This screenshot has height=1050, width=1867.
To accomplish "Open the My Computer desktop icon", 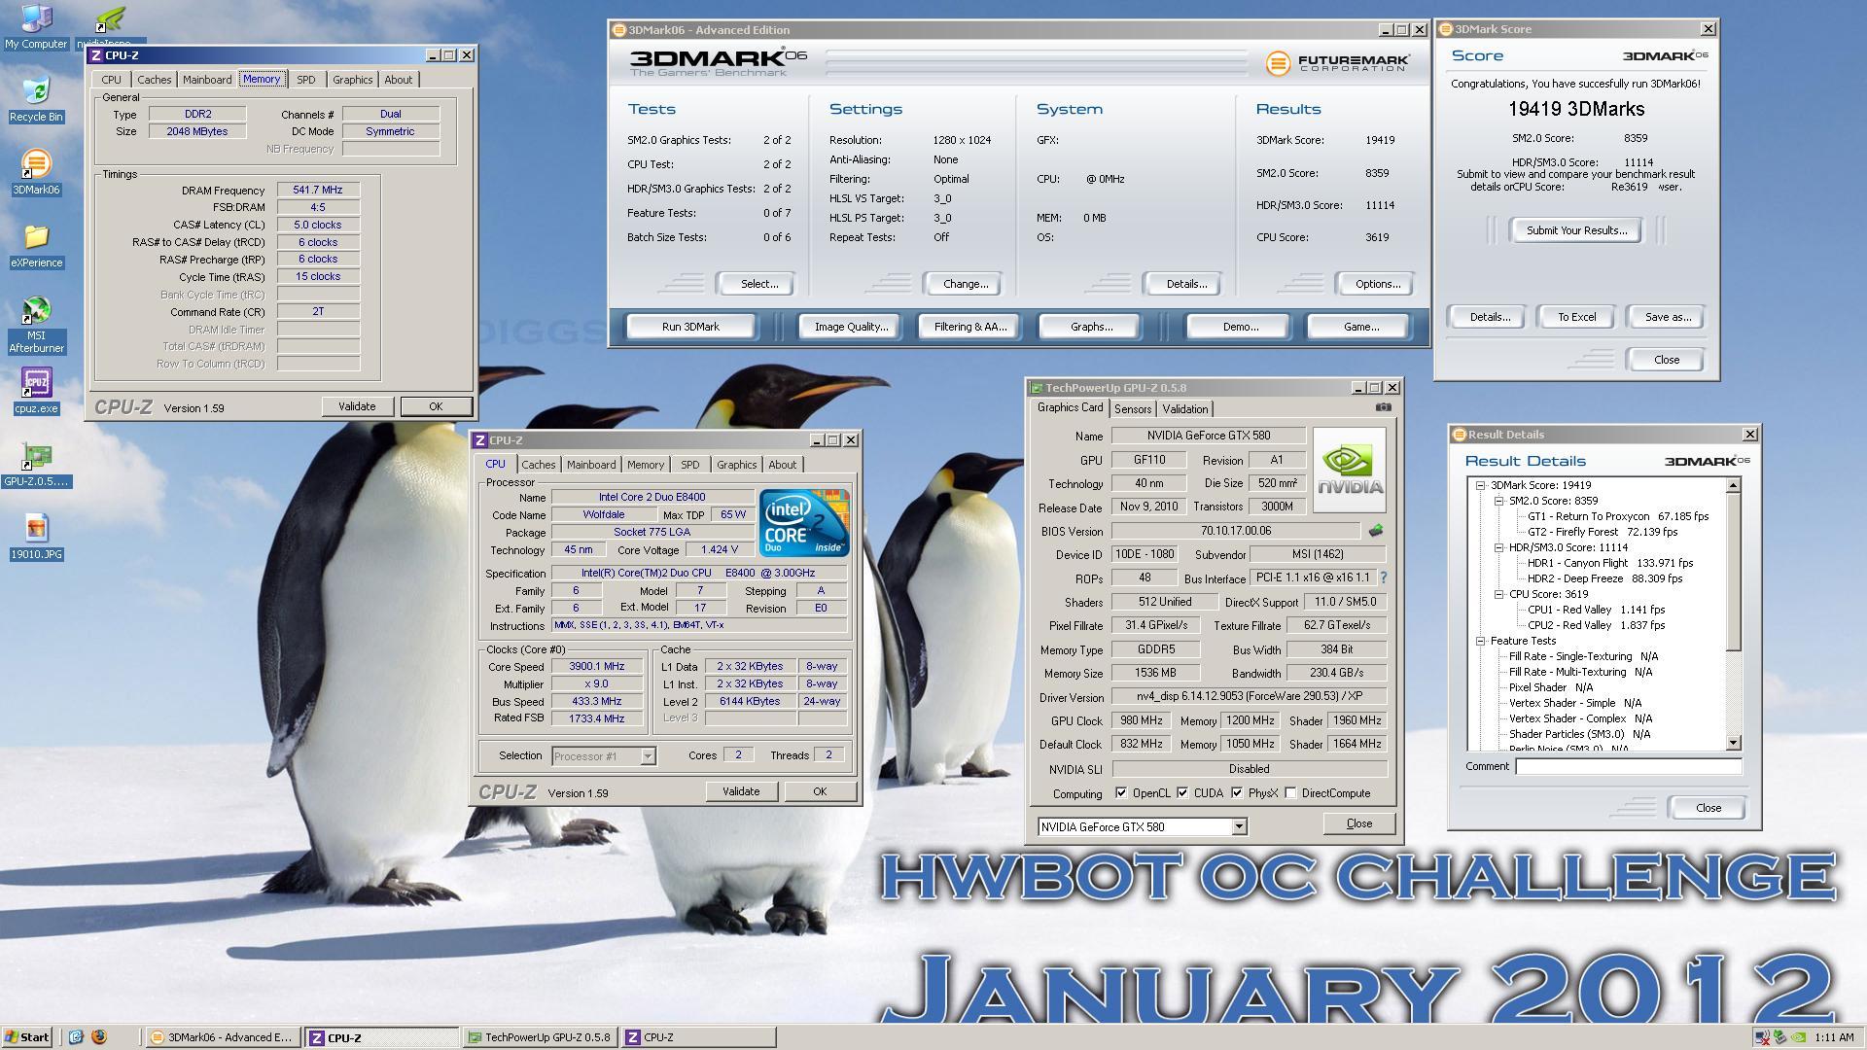I will (x=36, y=26).
